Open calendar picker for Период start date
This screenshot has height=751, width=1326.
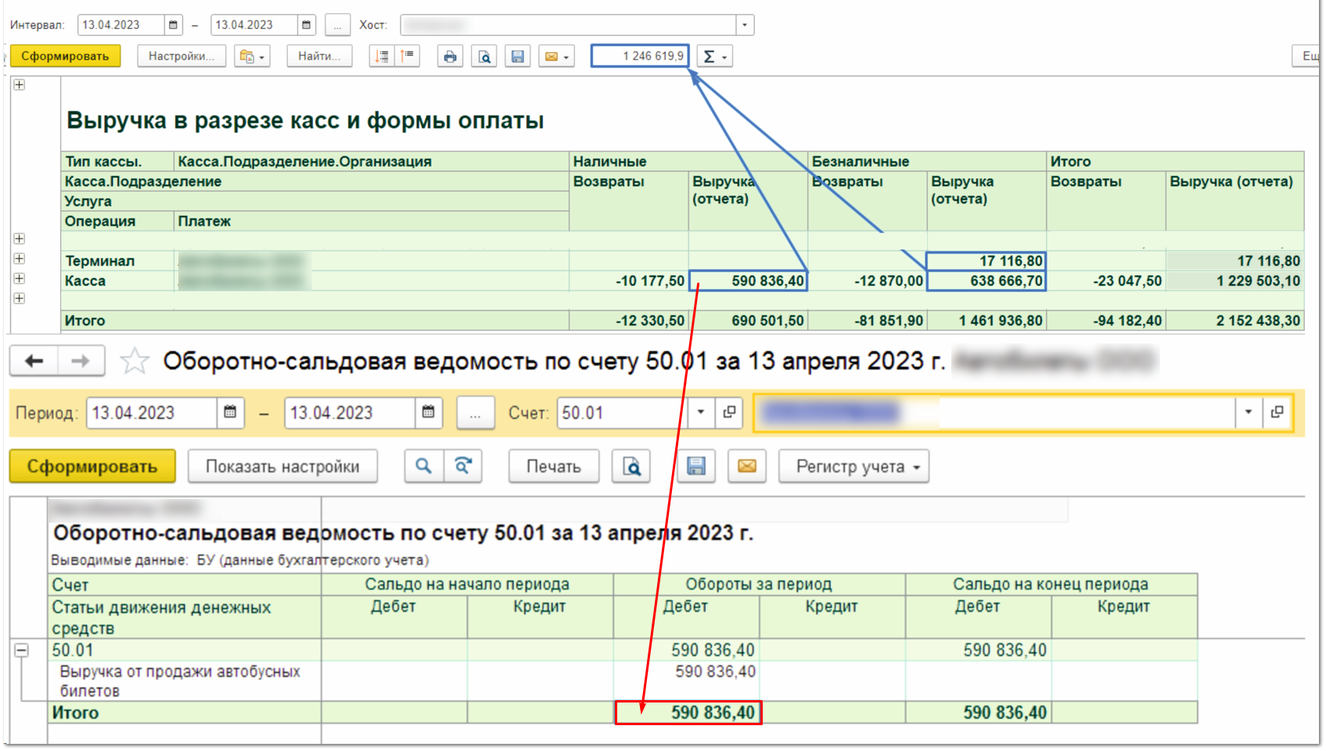tap(230, 412)
